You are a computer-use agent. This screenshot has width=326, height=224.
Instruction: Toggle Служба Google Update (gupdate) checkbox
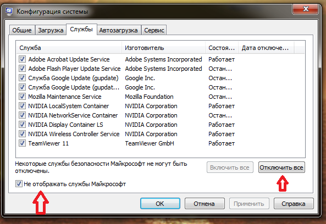(x=22, y=78)
